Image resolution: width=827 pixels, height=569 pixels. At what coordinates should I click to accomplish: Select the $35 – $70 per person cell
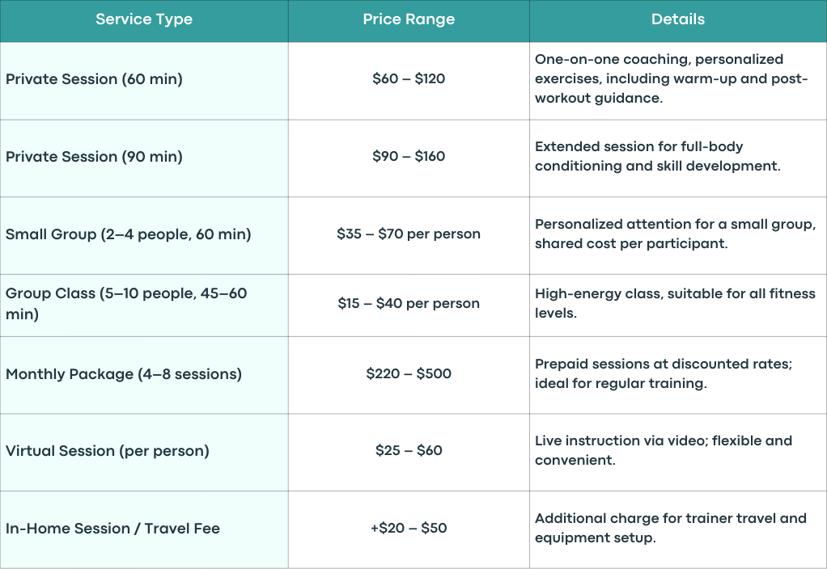[x=409, y=235]
